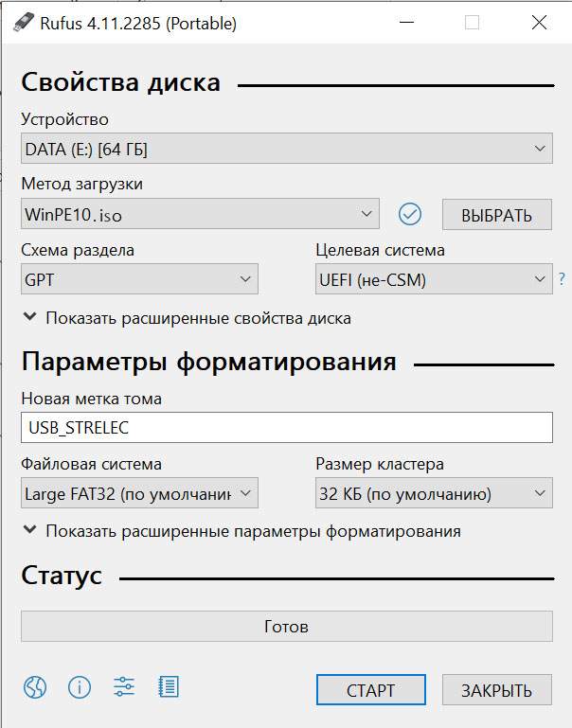Open the language selection globe icon
Screen dimensions: 572x728
tap(34, 687)
